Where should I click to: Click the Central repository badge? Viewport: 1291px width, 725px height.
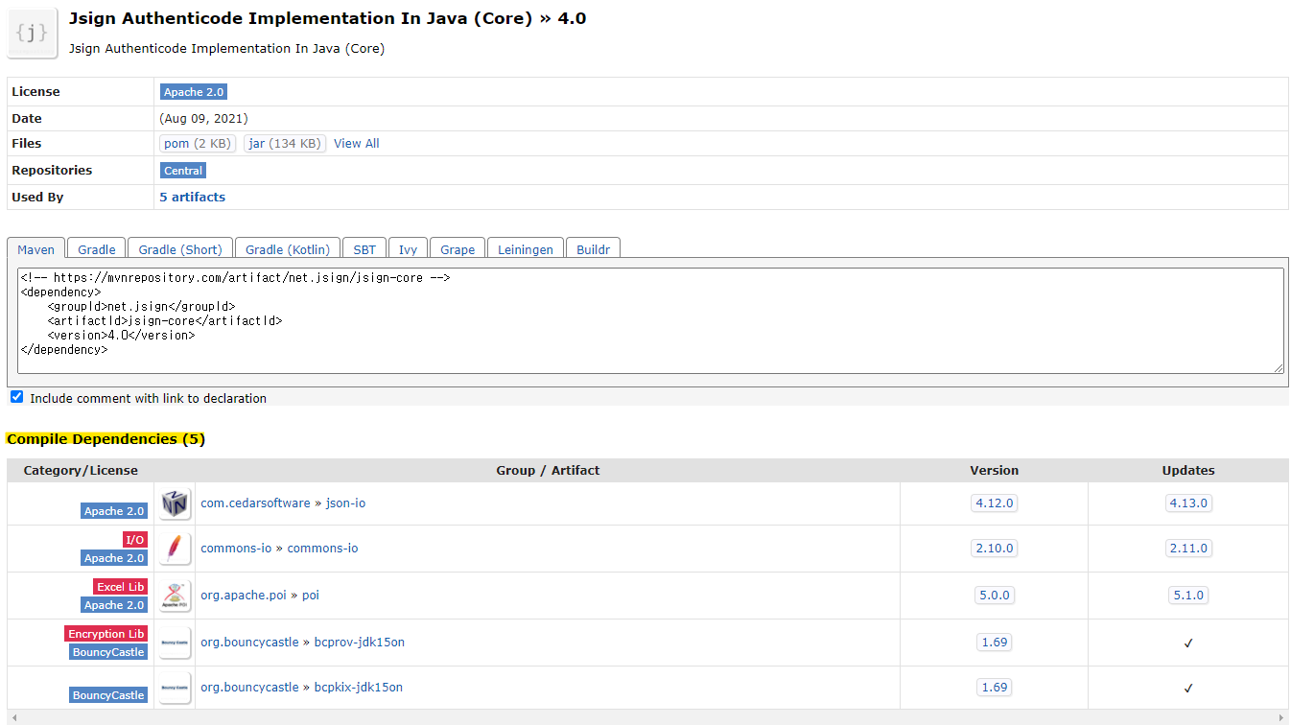pos(183,171)
